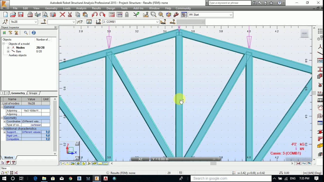Collapse the Geometry properties section
This screenshot has width=324, height=182.
point(2,118)
